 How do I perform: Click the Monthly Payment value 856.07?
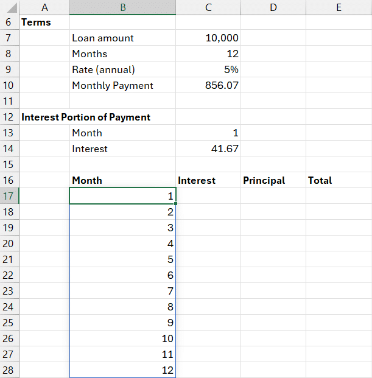(208, 85)
